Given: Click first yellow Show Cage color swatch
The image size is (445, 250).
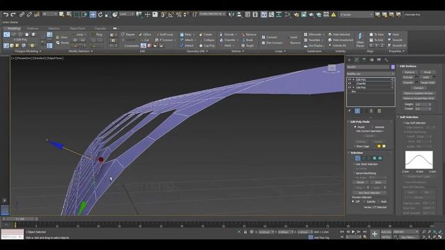Looking at the screenshot, I should click(379, 147).
